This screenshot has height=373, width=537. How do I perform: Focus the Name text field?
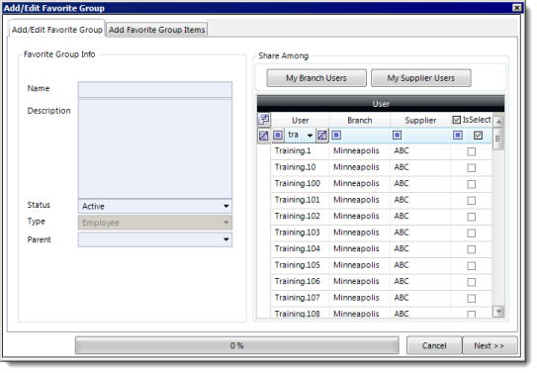tap(155, 89)
